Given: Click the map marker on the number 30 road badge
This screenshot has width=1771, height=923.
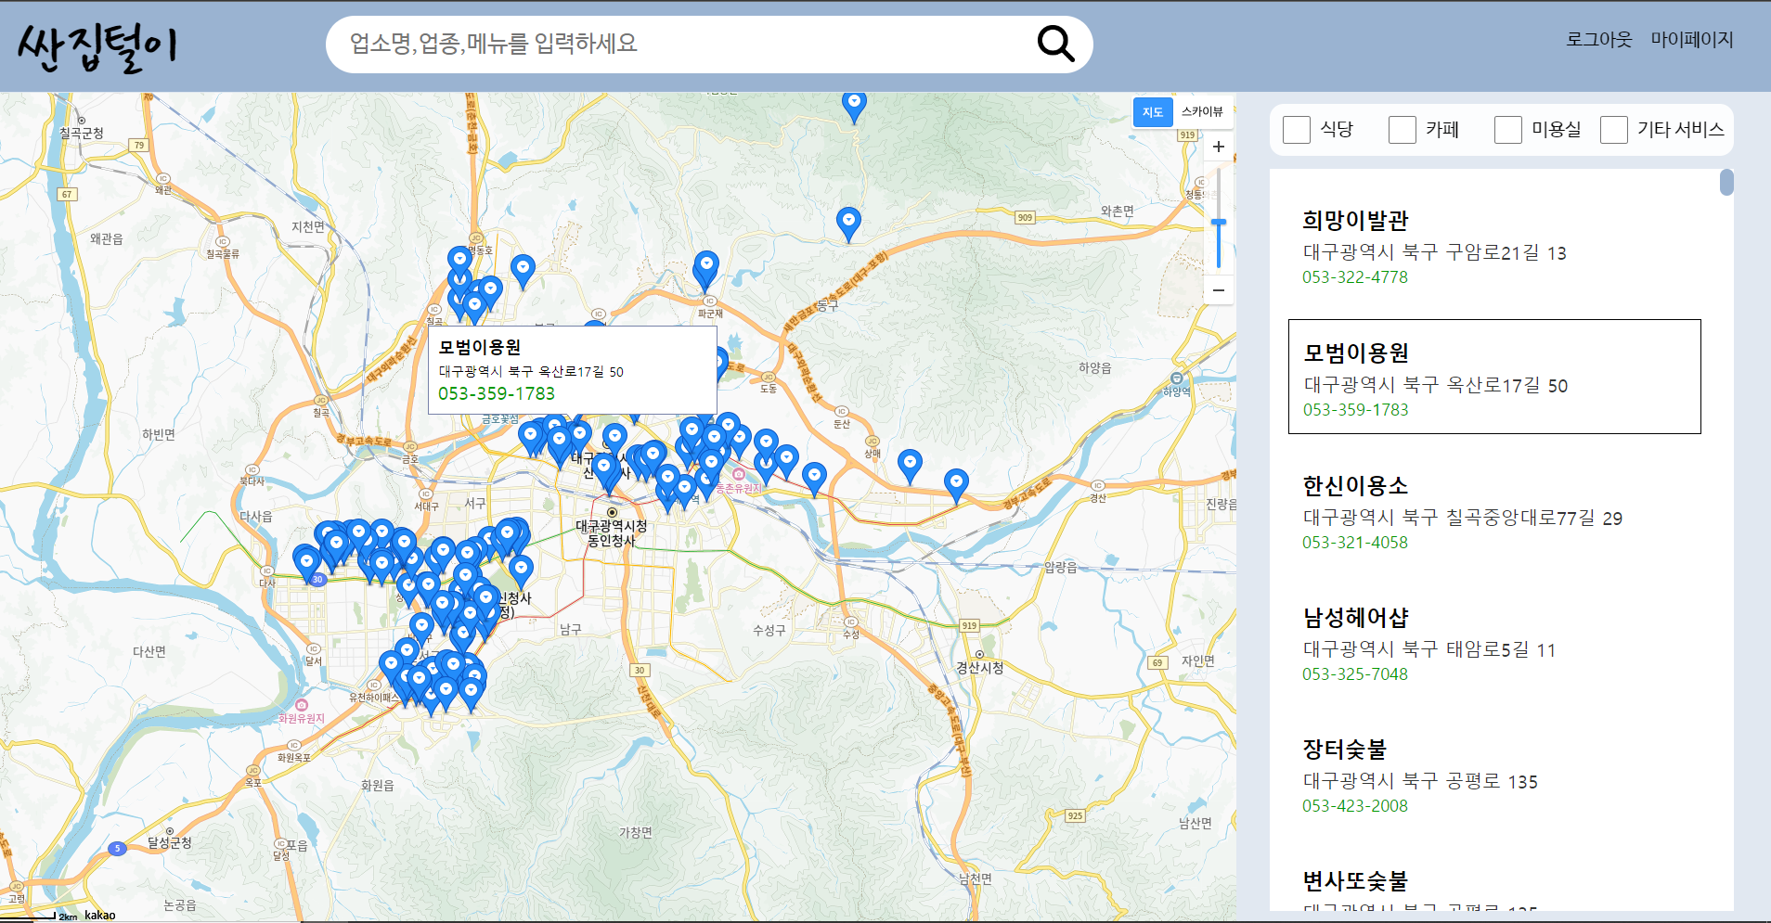Looking at the screenshot, I should 307,564.
